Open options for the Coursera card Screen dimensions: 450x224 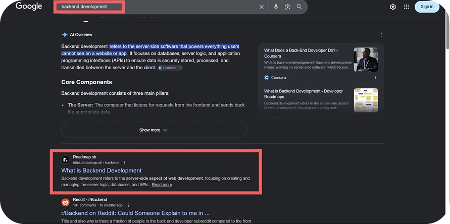[375, 77]
